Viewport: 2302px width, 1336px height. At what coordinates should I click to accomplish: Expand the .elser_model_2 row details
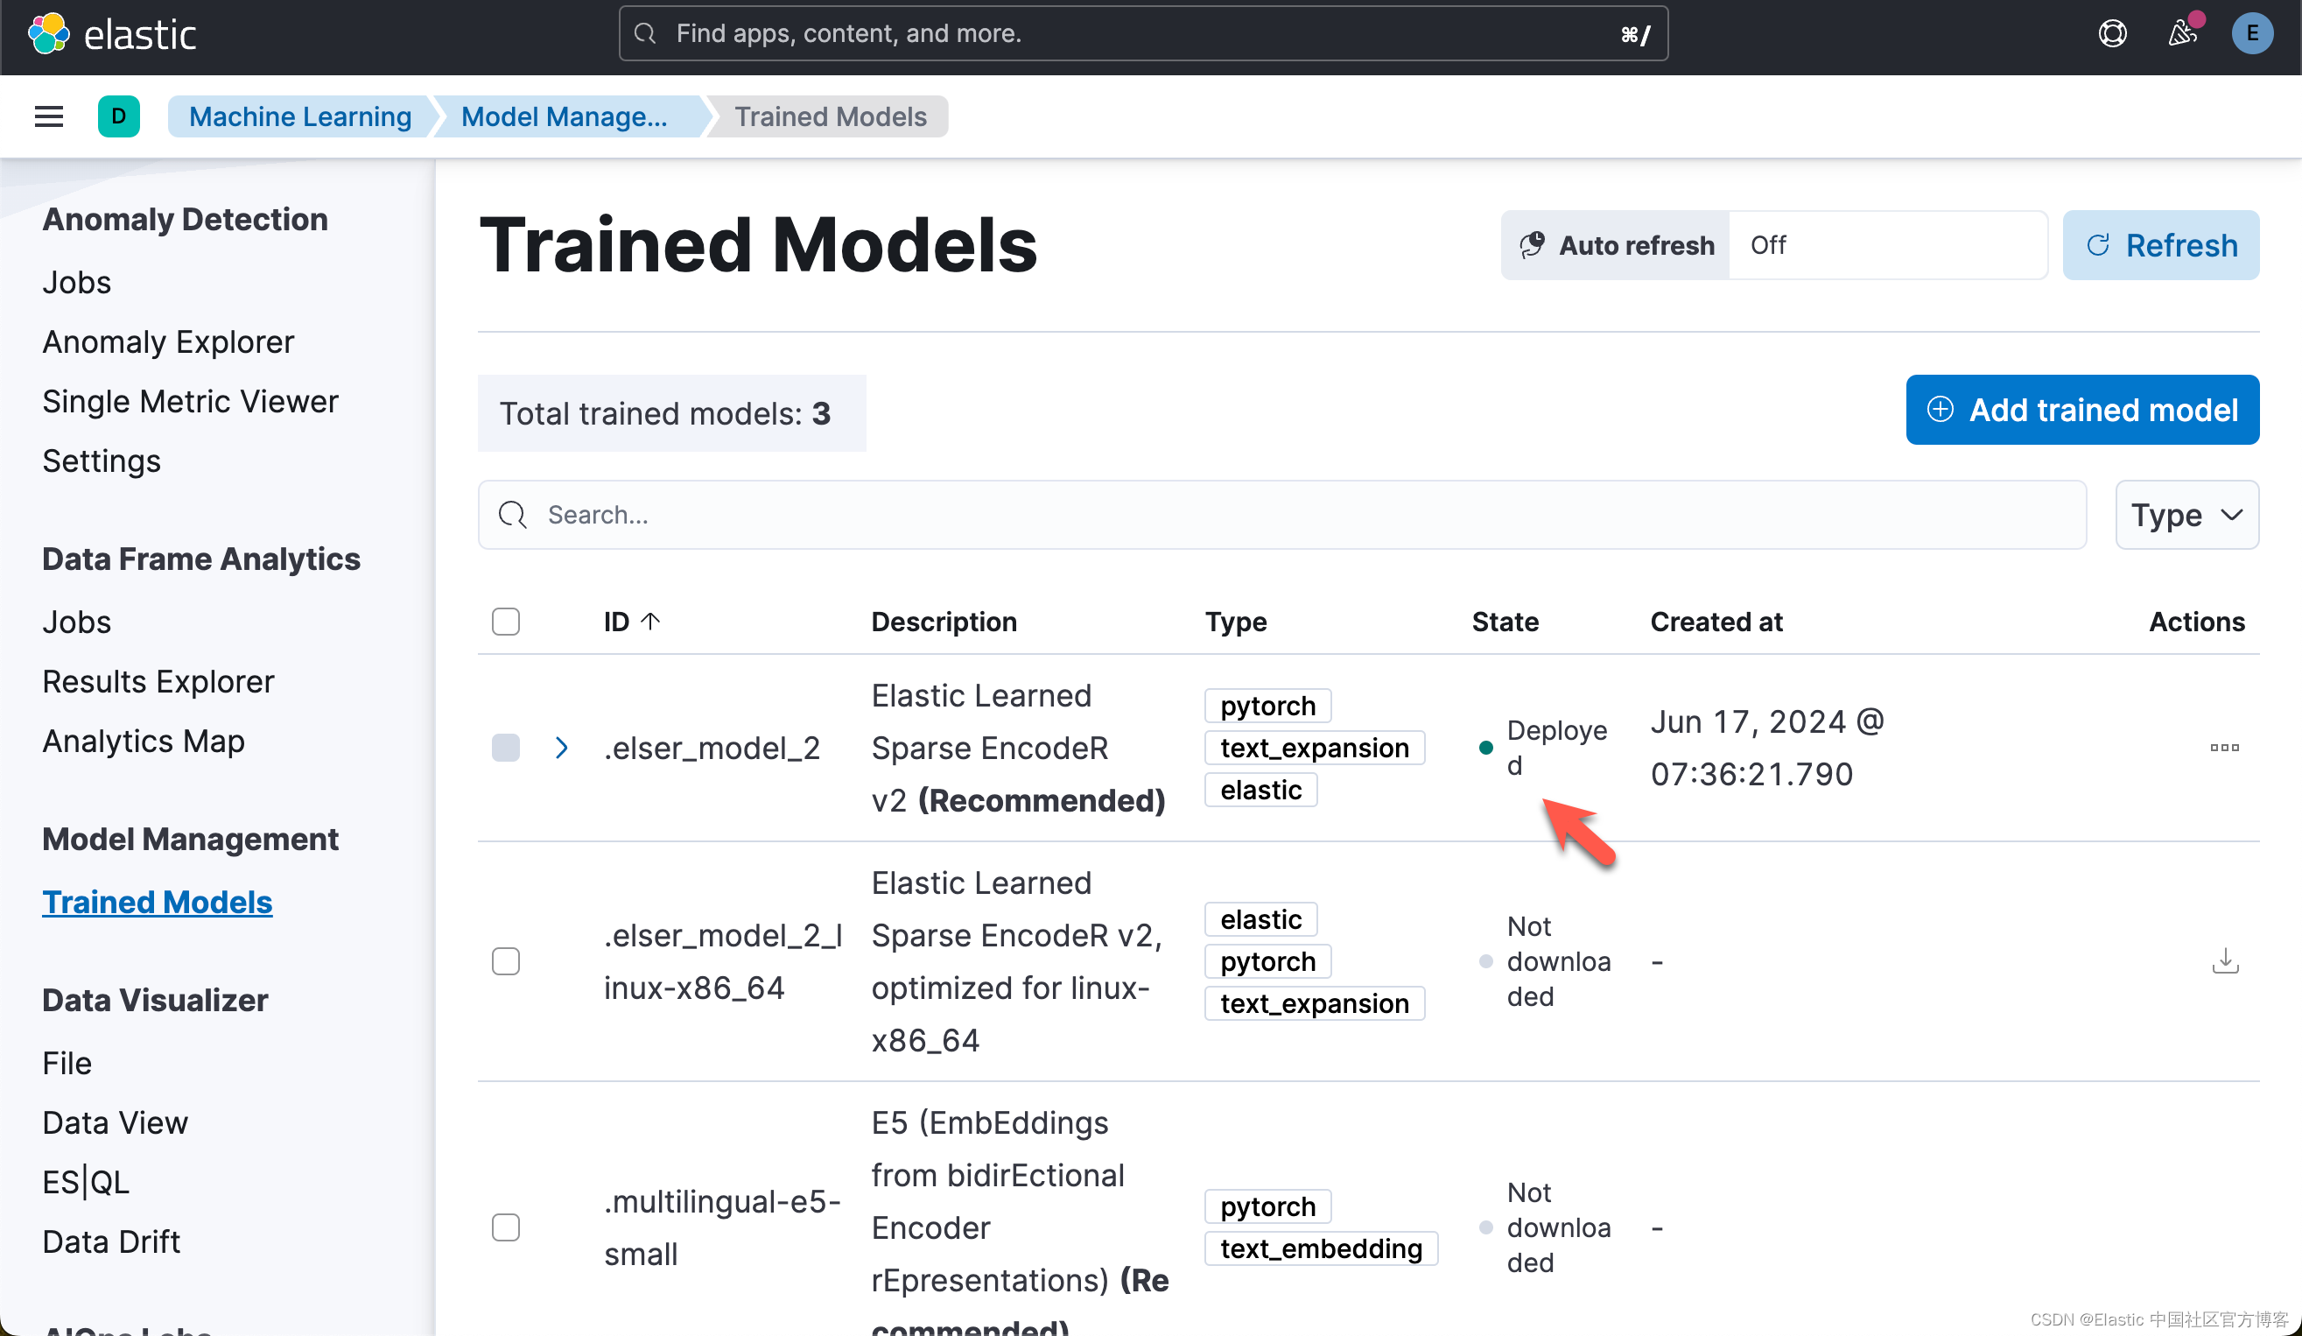(562, 748)
